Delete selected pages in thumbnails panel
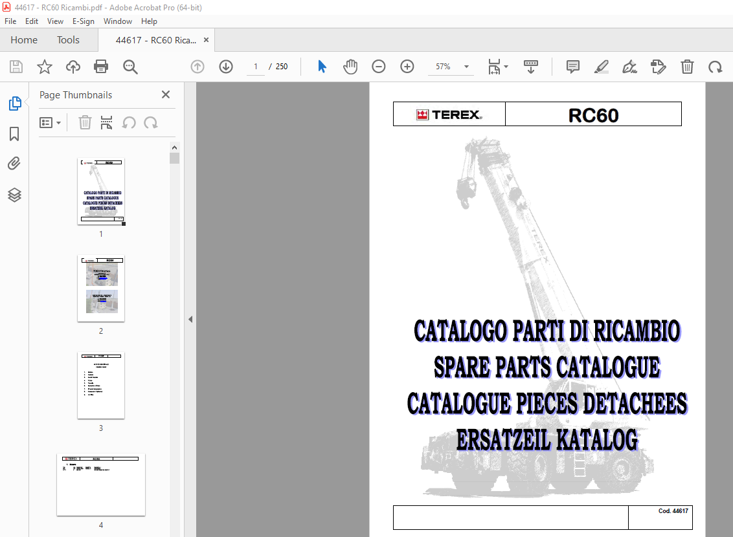Viewport: 733px width, 537px height. [85, 123]
